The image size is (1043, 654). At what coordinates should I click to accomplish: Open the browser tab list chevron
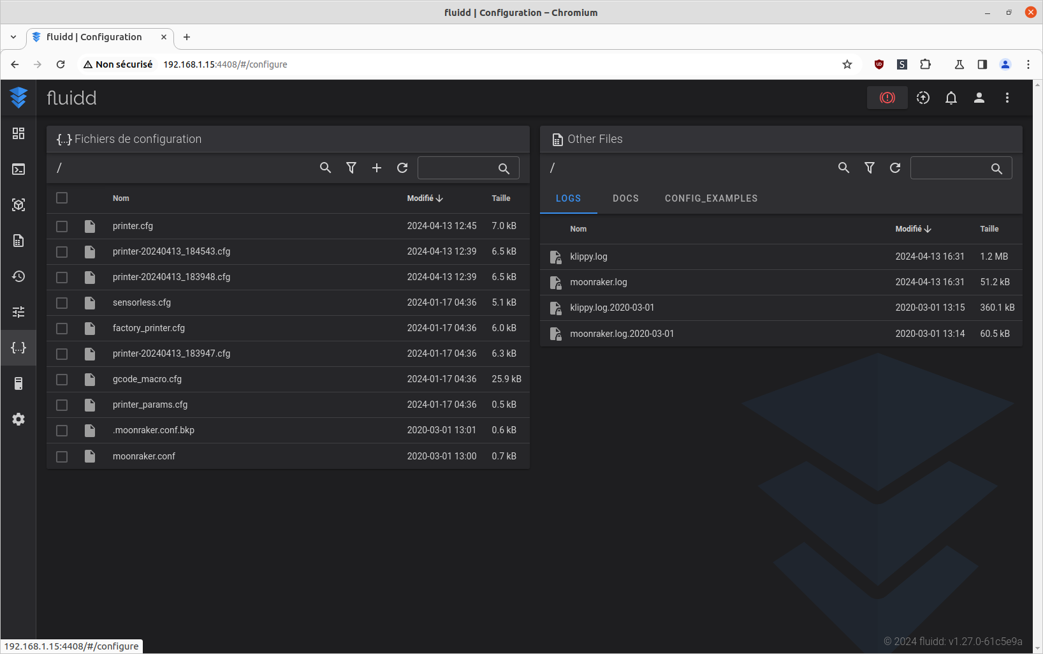click(13, 37)
